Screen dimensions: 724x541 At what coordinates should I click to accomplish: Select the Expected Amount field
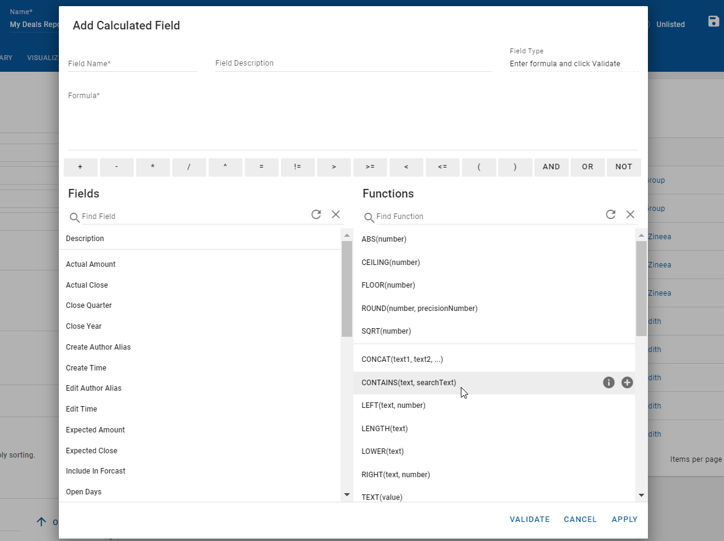point(95,430)
